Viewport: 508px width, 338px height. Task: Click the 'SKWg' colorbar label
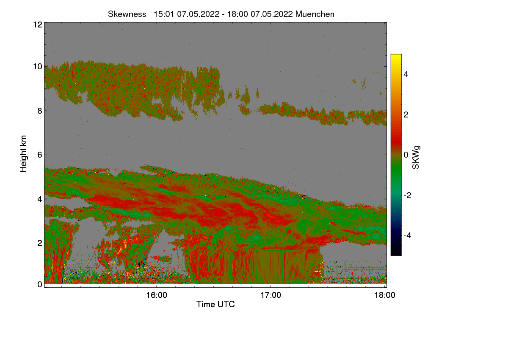coord(416,158)
